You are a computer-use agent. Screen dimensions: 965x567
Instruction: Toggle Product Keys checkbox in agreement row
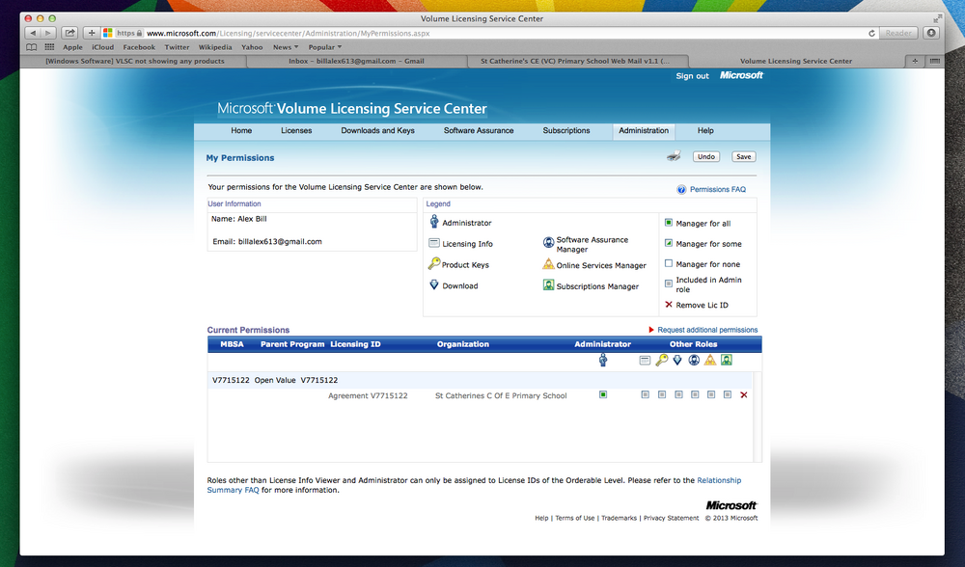pyautogui.click(x=662, y=394)
